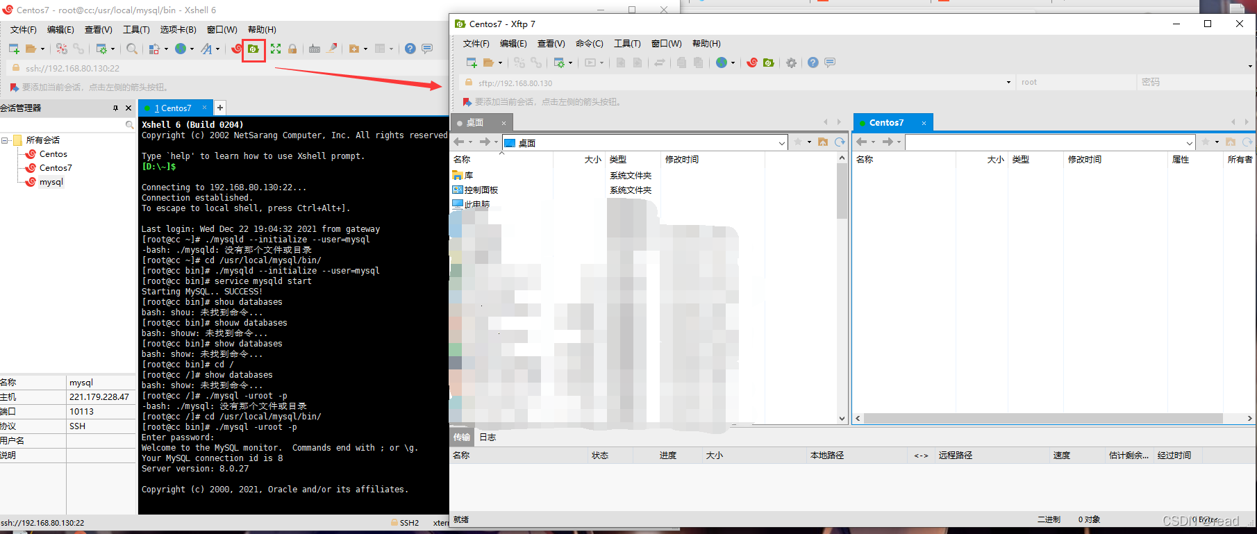Click back arrow in remote Centos7 pane
The image size is (1257, 534).
(x=862, y=142)
